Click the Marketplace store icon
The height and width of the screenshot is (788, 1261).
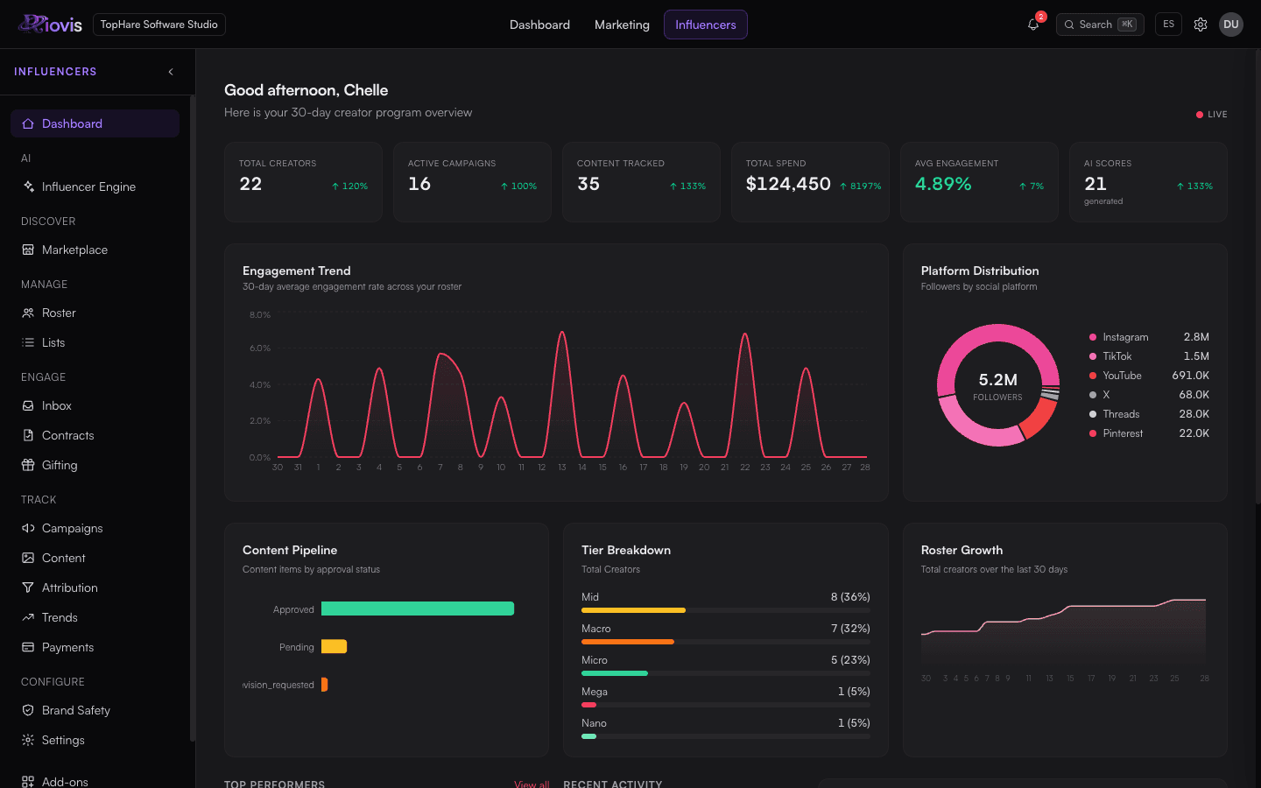click(28, 250)
